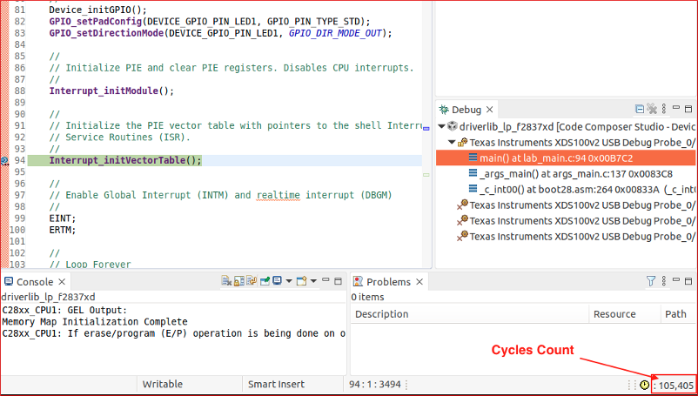Viewport: 698px width, 396px height.
Task: Click Open Console icon
Action: (302, 281)
